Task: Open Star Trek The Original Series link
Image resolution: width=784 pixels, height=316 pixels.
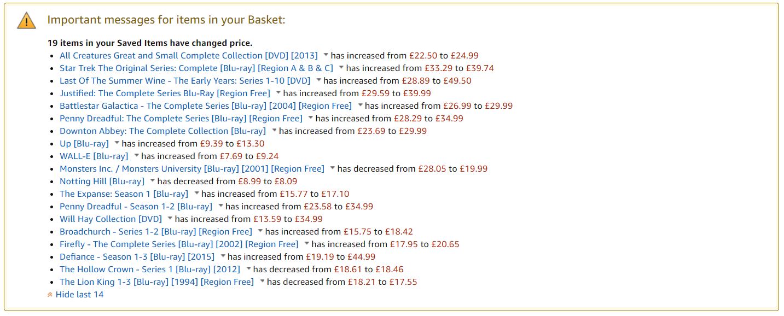Action: [196, 68]
